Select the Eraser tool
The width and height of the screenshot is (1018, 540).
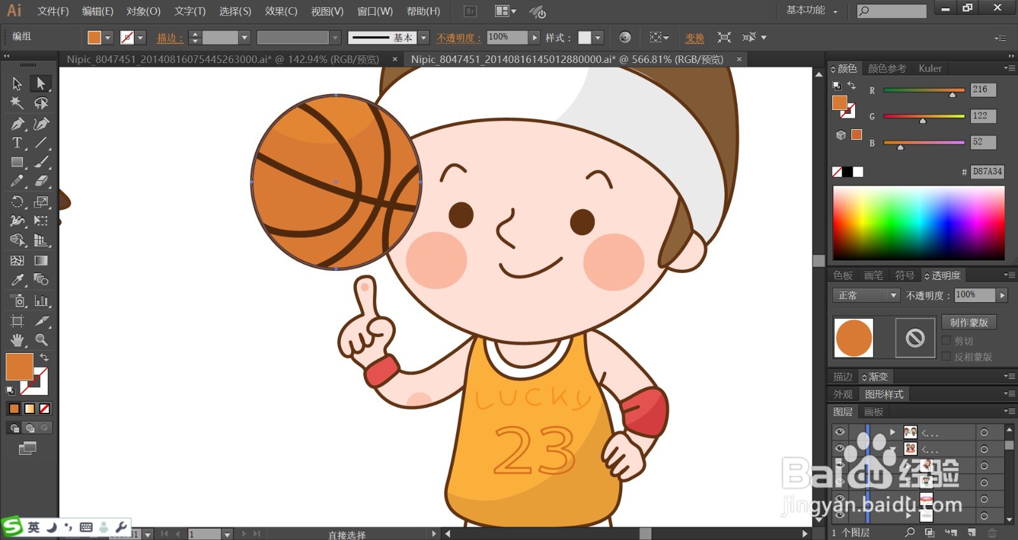click(41, 181)
